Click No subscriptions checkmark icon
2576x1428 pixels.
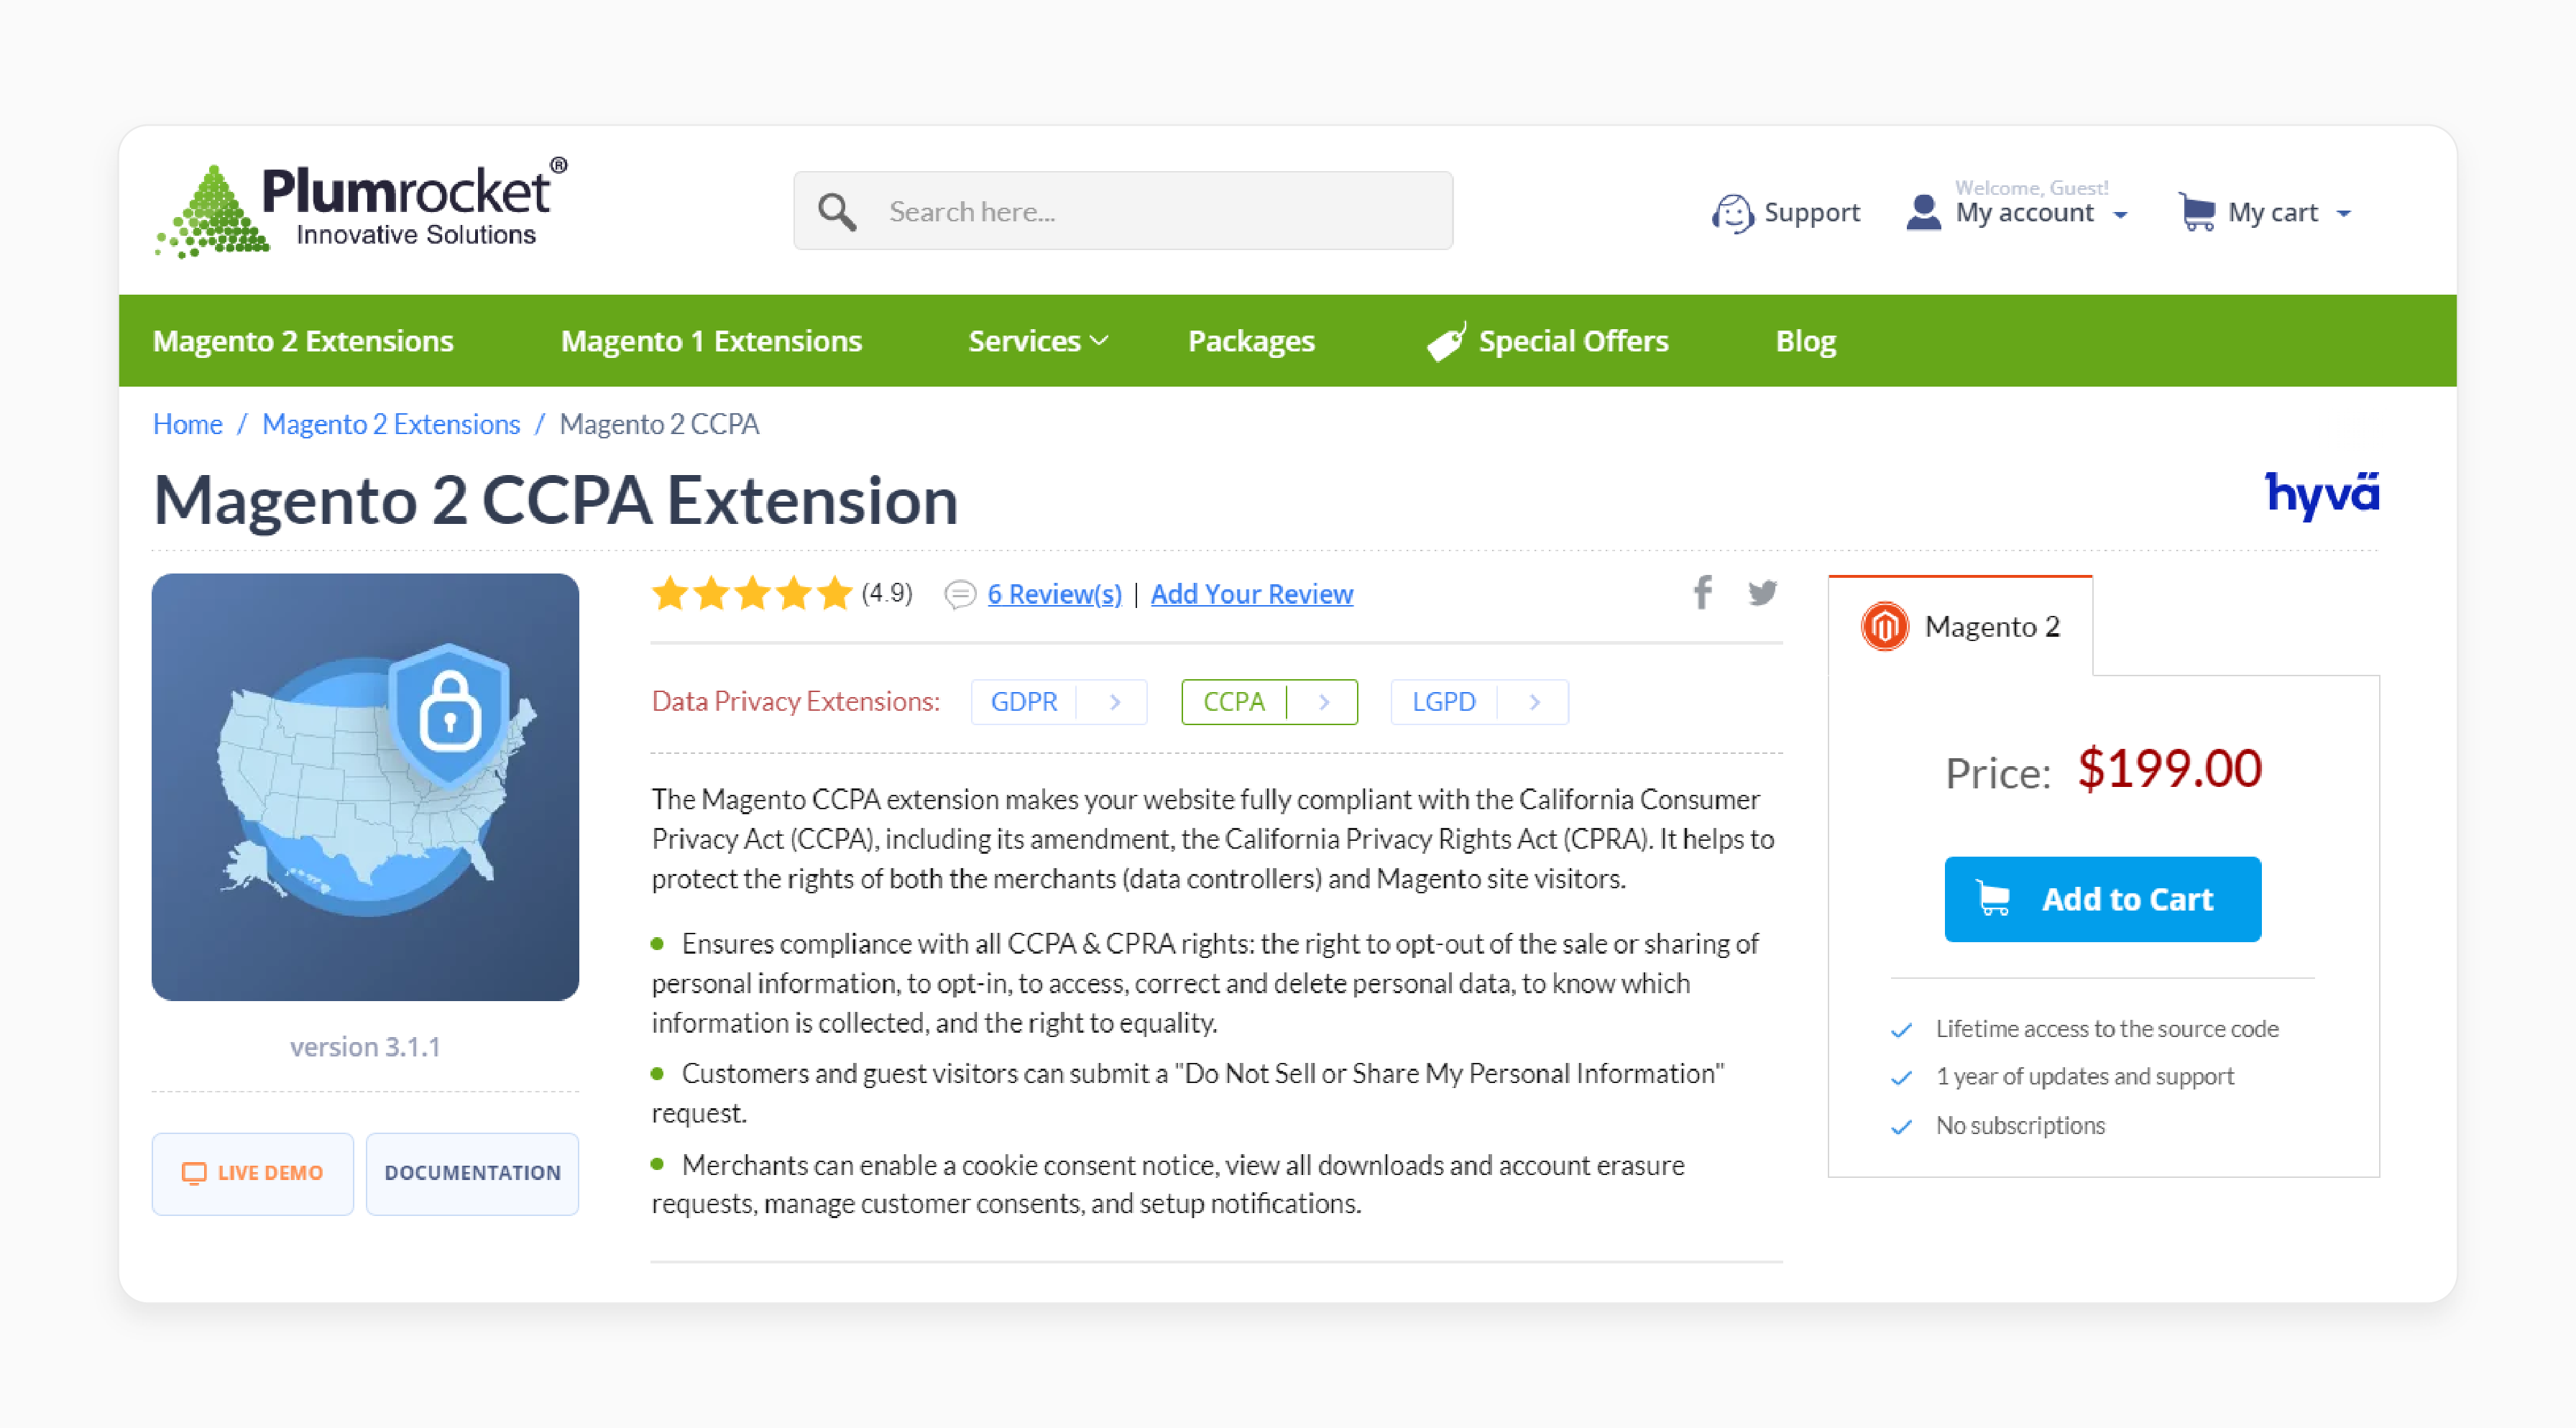click(x=1901, y=1127)
